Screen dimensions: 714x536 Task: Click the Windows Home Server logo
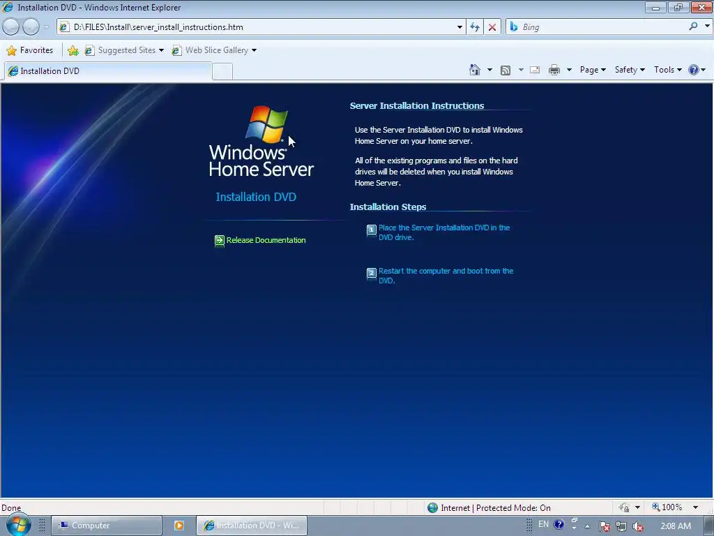[261, 141]
